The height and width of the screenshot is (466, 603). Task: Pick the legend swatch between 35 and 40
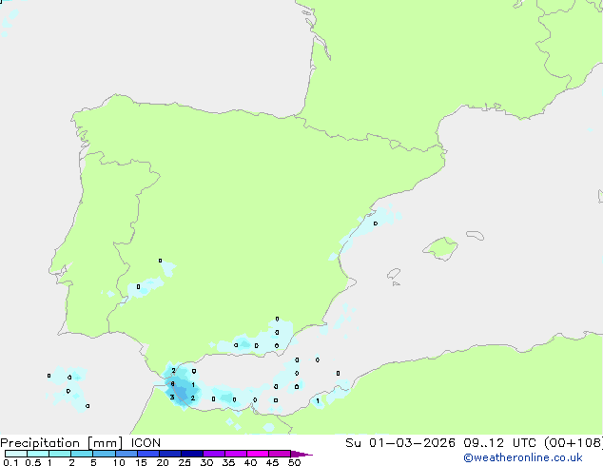coord(236,454)
